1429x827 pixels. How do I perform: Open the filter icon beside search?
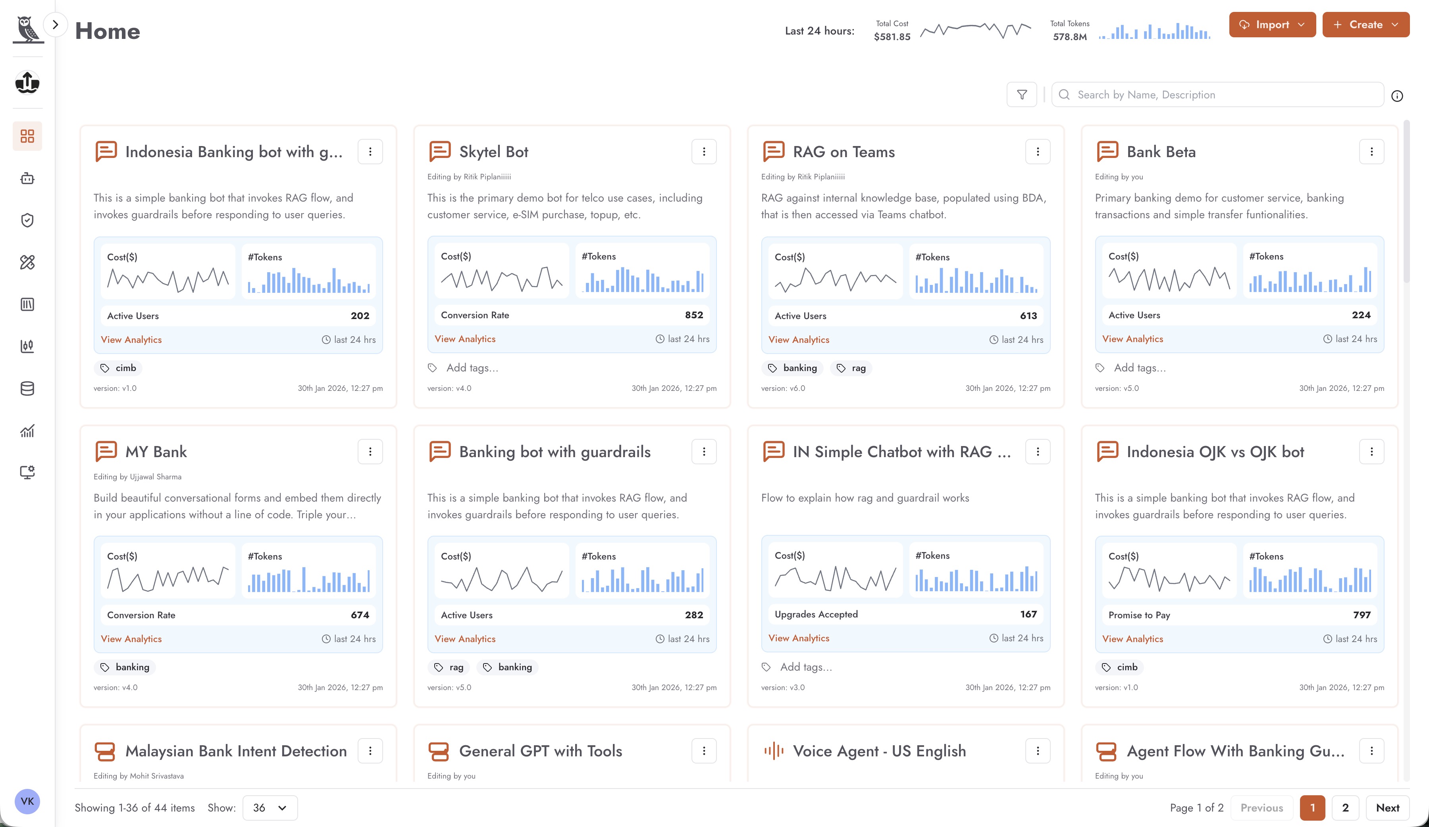[x=1021, y=95]
